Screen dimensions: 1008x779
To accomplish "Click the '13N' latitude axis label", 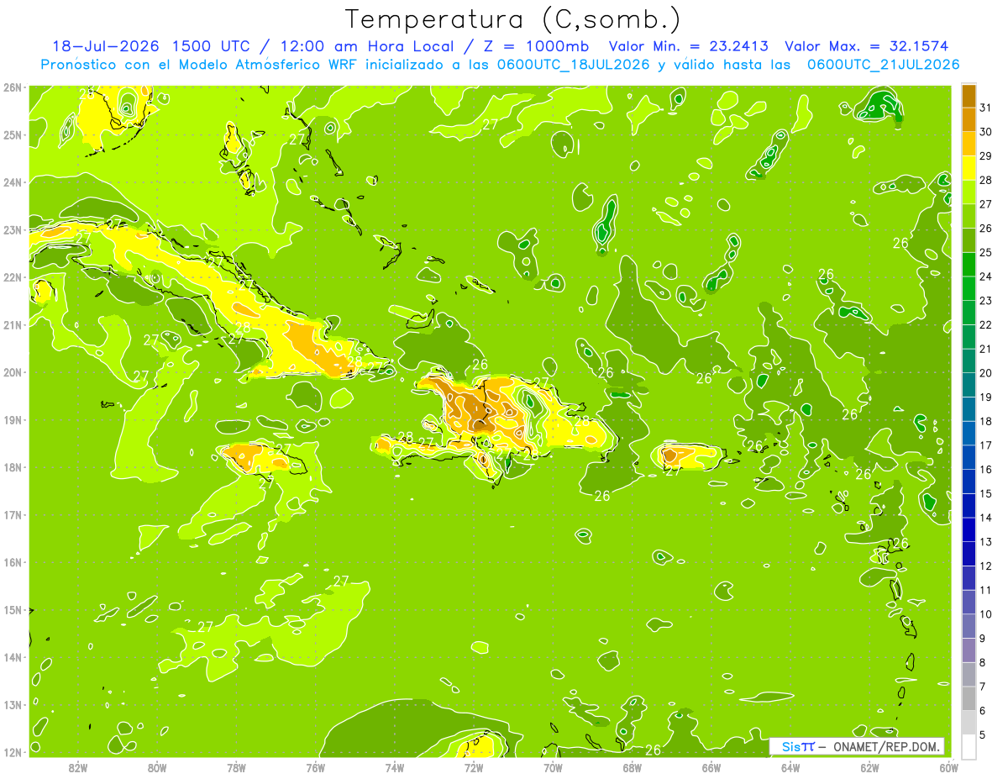I will click(13, 704).
